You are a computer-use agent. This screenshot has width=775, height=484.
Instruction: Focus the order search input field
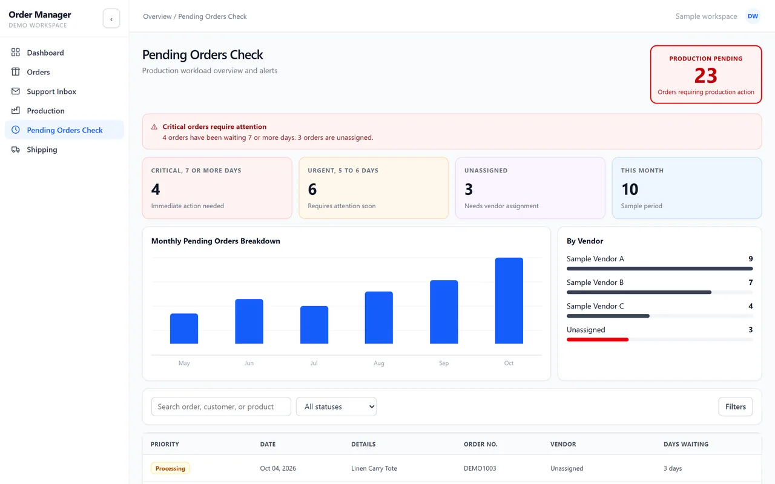pos(221,407)
